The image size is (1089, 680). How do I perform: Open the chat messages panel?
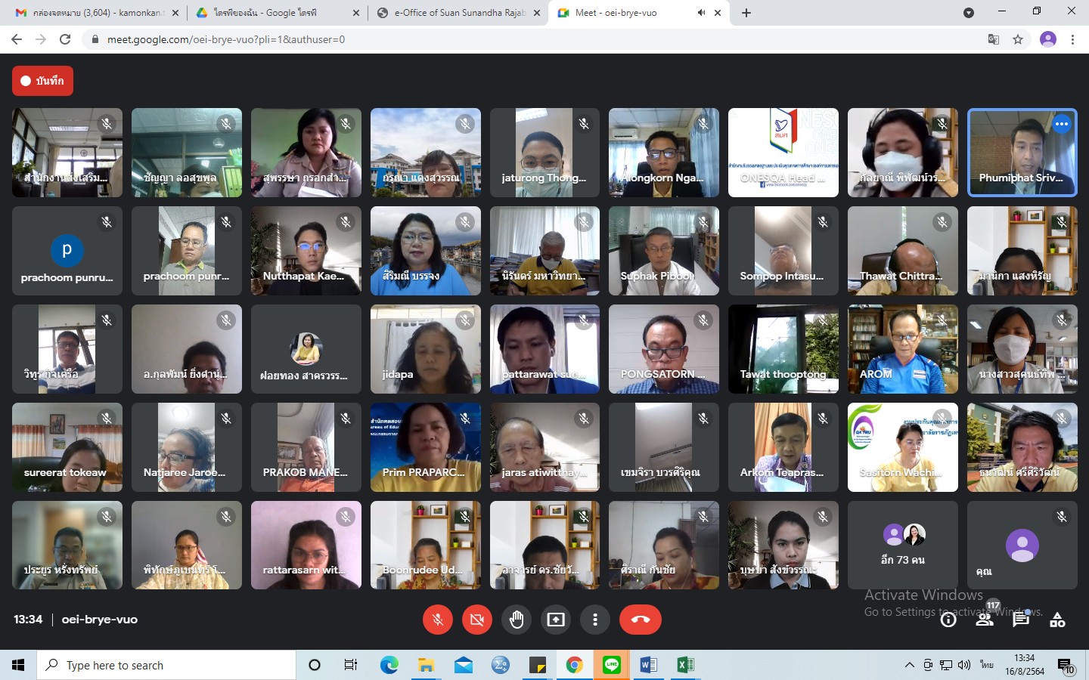pos(1021,620)
